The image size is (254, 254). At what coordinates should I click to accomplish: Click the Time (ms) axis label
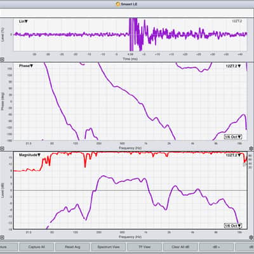(130, 59)
